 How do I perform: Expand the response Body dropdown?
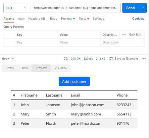[8, 59]
